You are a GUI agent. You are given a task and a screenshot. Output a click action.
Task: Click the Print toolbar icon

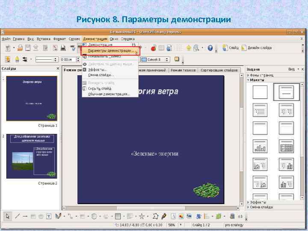tap(63, 48)
